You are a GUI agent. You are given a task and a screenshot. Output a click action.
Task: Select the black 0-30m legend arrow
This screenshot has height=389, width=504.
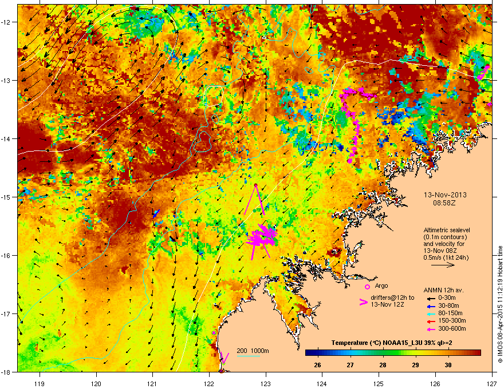[x=432, y=298]
